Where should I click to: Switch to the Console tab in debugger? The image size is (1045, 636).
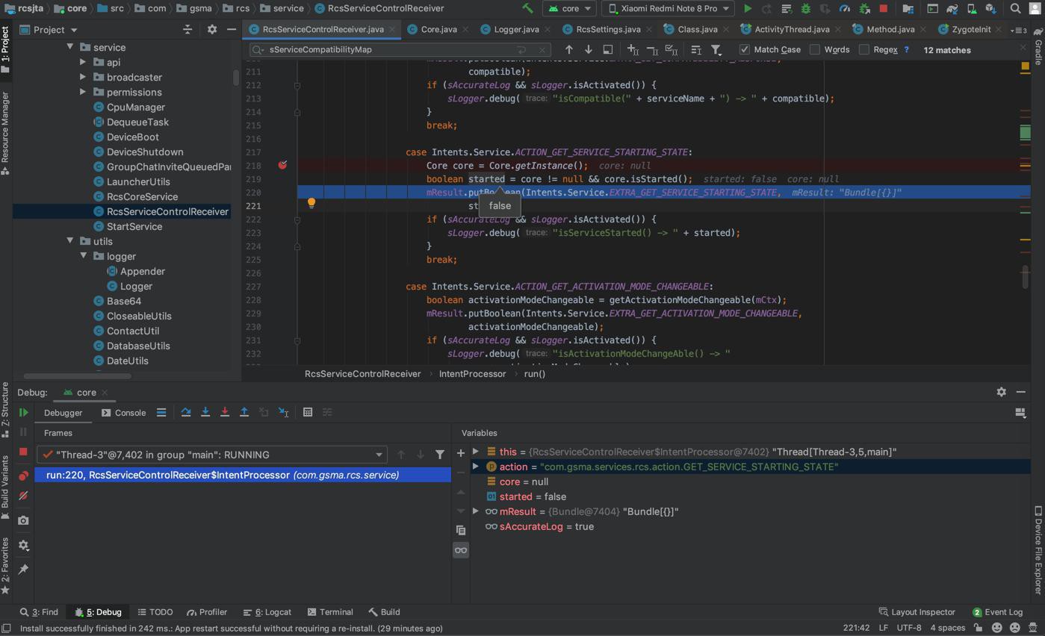click(124, 412)
